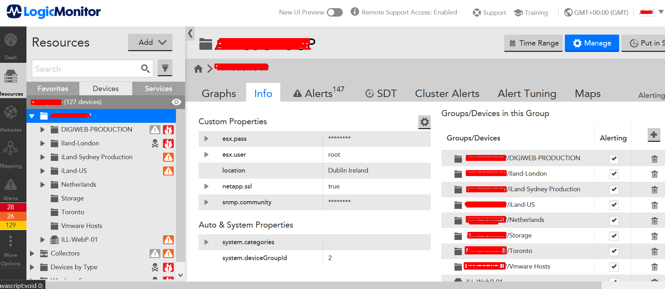Image resolution: width=665 pixels, height=289 pixels.
Task: Delete the DIGIWEB-PRODUCTION group row
Action: pos(654,159)
